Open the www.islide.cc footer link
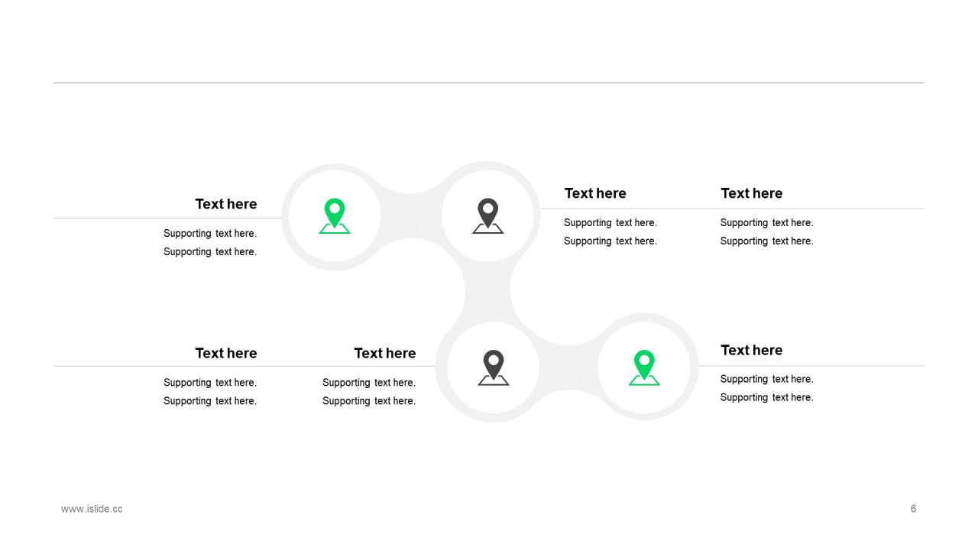This screenshot has width=978, height=550. (x=92, y=509)
